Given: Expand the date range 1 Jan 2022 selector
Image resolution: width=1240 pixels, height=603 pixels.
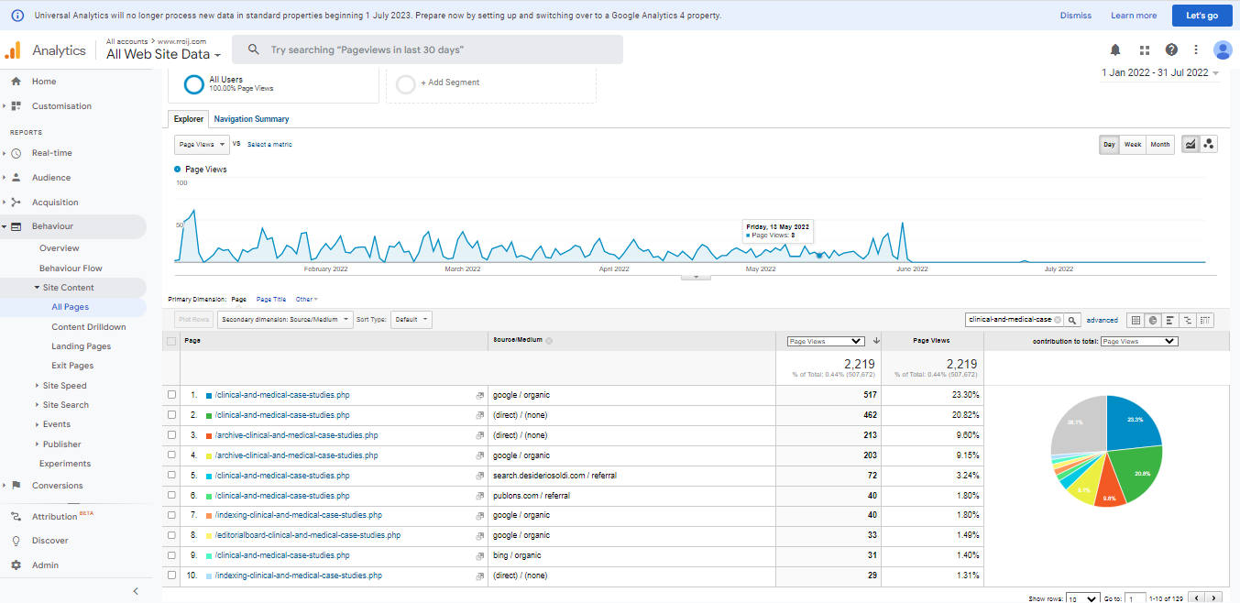Looking at the screenshot, I should (x=1159, y=73).
